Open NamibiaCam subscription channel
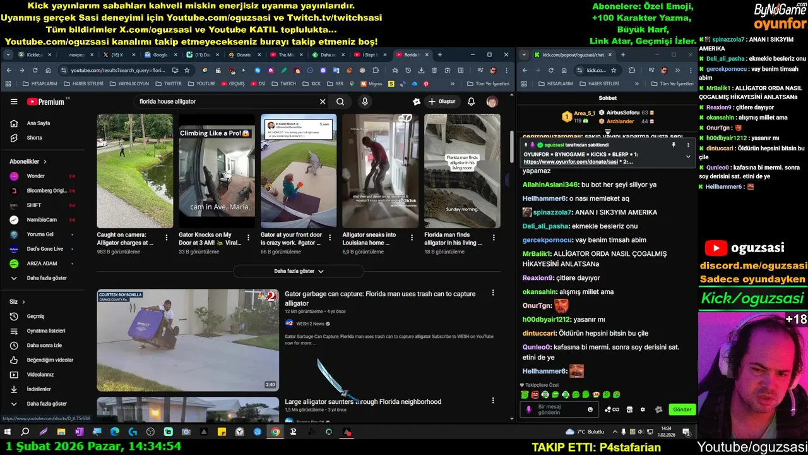 click(43, 220)
